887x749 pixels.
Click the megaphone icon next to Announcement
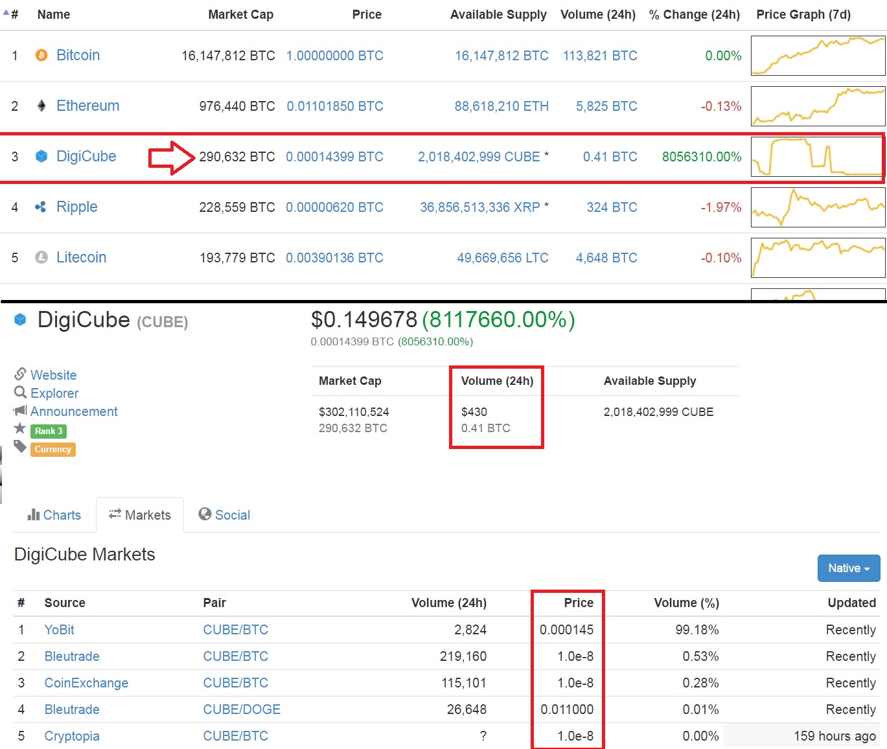point(20,410)
